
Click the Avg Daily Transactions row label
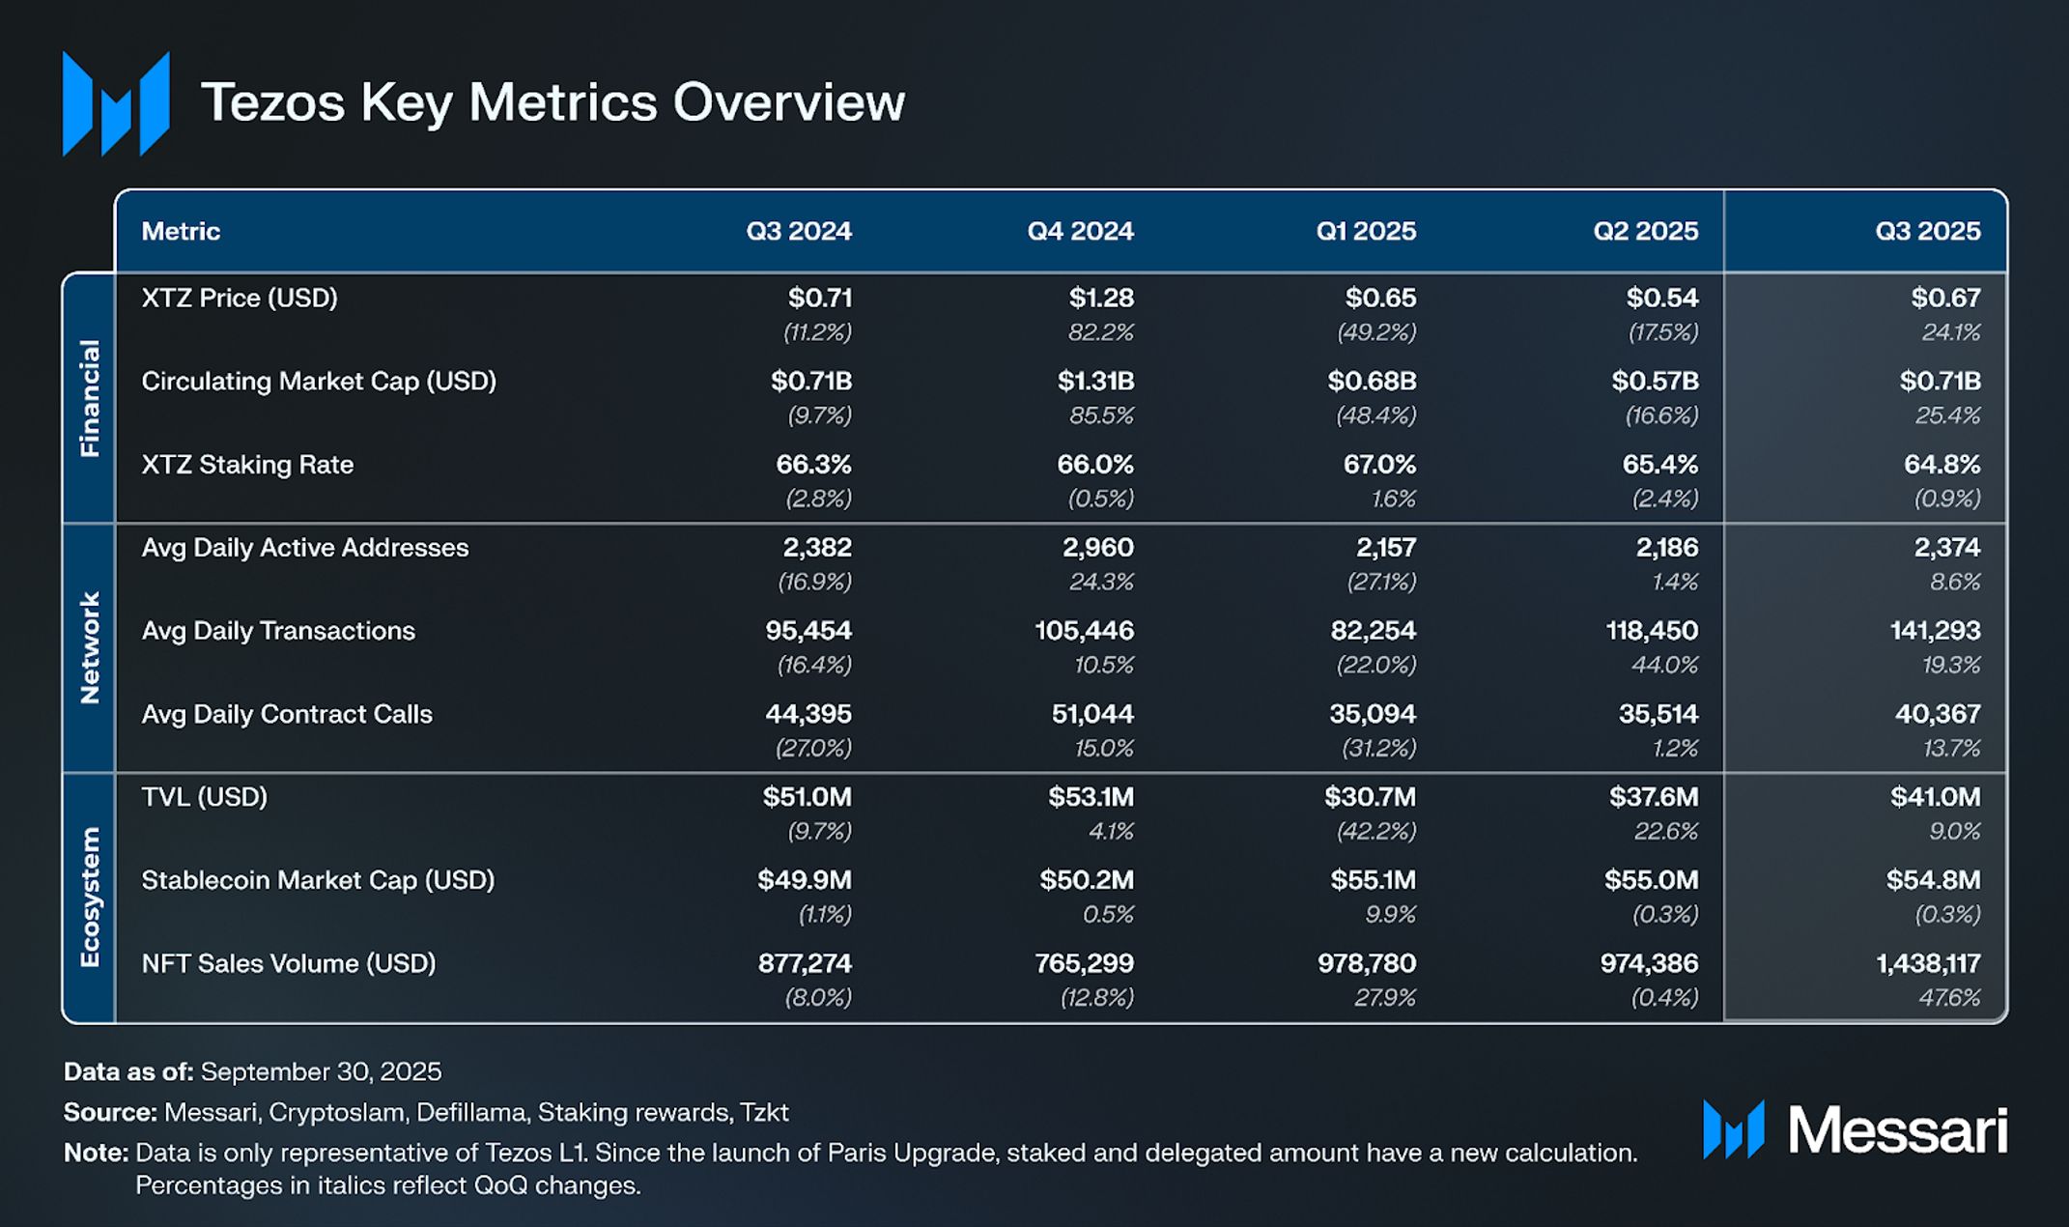[278, 631]
